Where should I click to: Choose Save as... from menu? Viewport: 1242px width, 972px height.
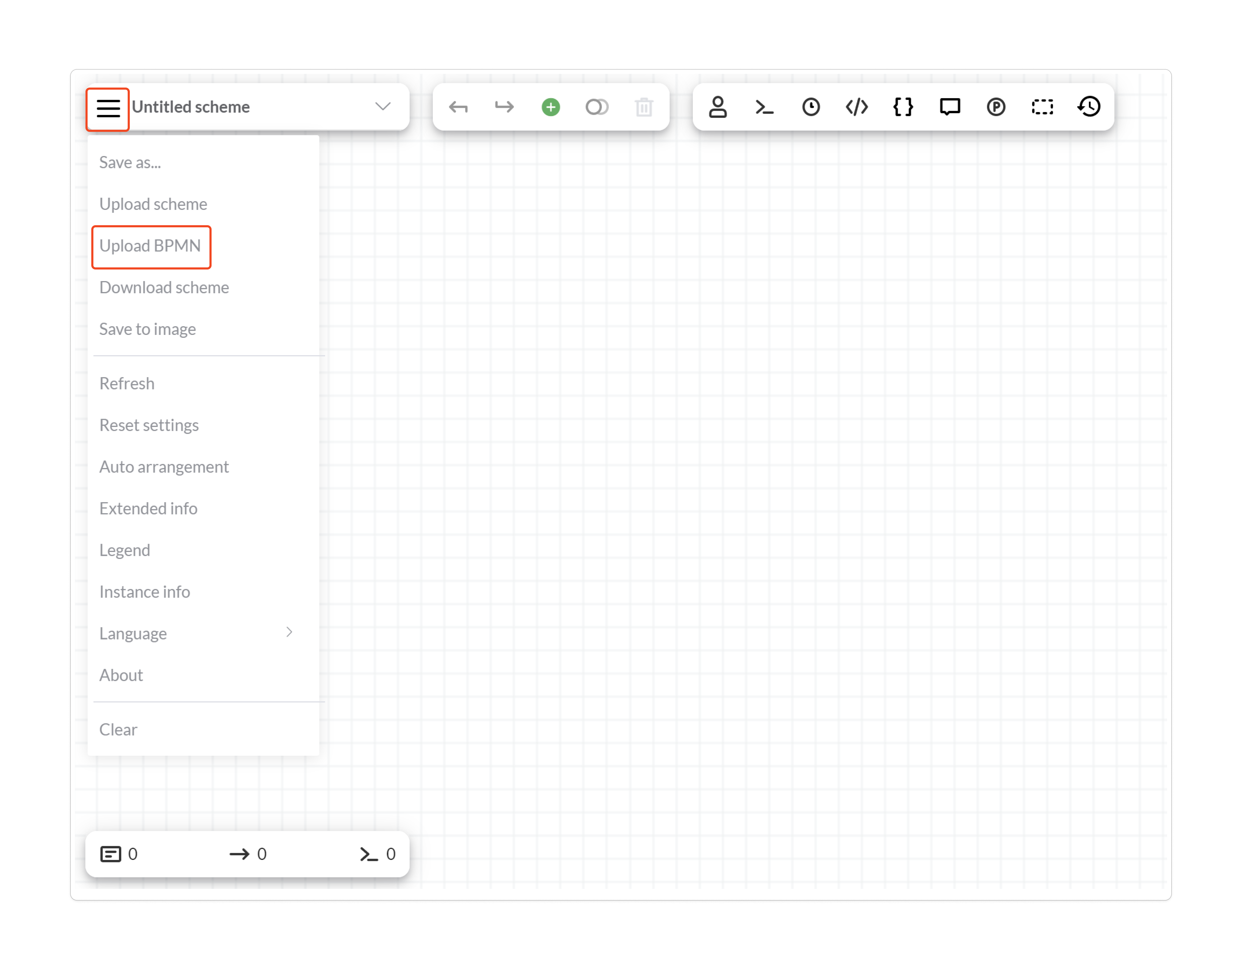pyautogui.click(x=130, y=163)
